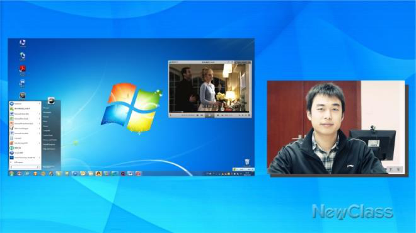Image resolution: width=416 pixels, height=233 pixels.
Task: Click the Shut down button in Start menu
Action: 47,167
